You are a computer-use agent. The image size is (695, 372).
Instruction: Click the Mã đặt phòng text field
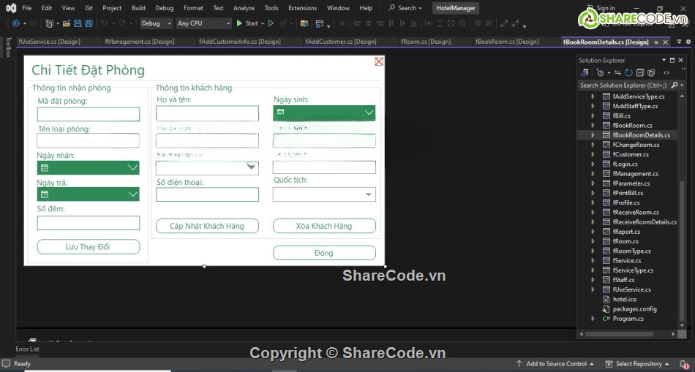coord(89,114)
